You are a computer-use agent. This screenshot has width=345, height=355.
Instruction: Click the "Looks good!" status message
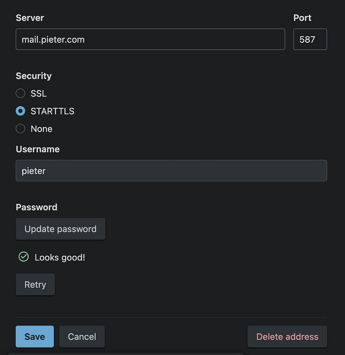pos(60,257)
